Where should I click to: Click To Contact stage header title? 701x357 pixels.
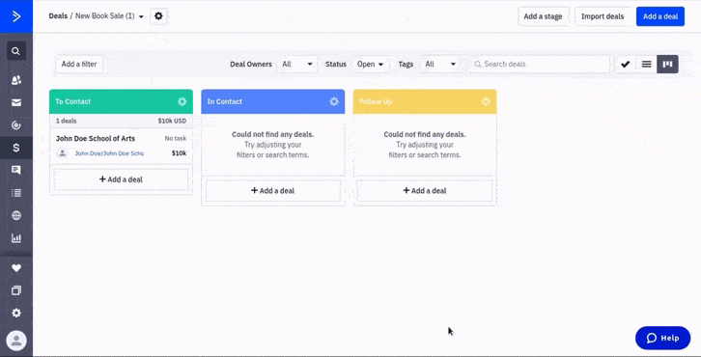(72, 101)
